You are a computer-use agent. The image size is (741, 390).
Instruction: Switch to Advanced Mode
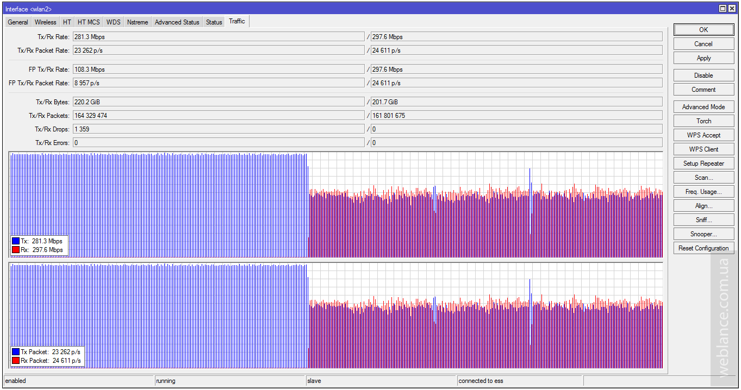pos(703,107)
